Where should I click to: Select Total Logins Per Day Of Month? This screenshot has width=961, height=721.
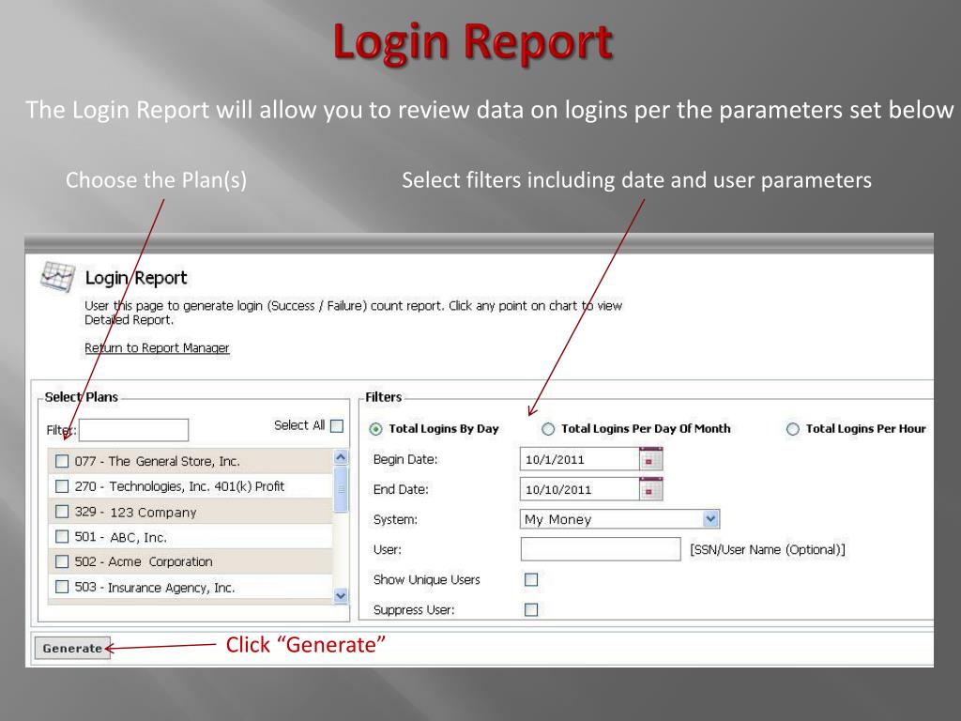[547, 428]
